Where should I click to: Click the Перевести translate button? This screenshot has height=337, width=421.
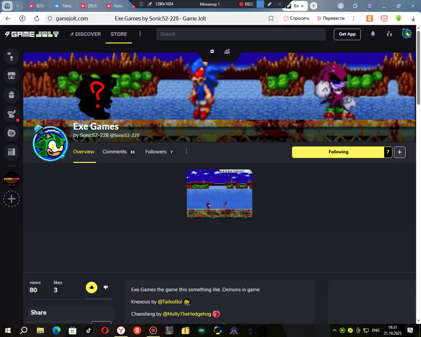pos(330,18)
